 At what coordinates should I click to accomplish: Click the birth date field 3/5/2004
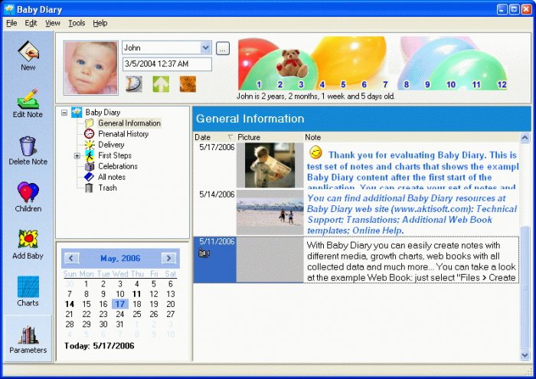167,64
